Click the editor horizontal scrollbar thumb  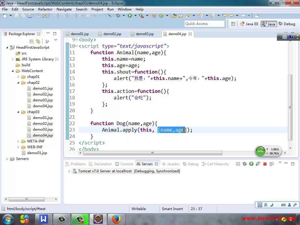tap(152, 153)
